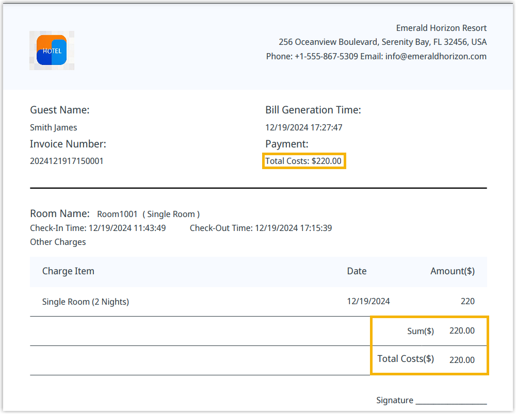Click the Emerald Horizon Resort name
This screenshot has width=516, height=414.
point(441,28)
